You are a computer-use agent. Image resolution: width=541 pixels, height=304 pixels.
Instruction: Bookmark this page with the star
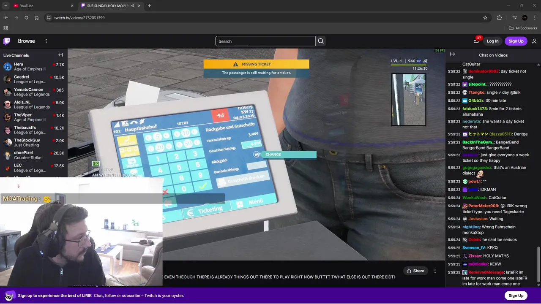(x=485, y=18)
